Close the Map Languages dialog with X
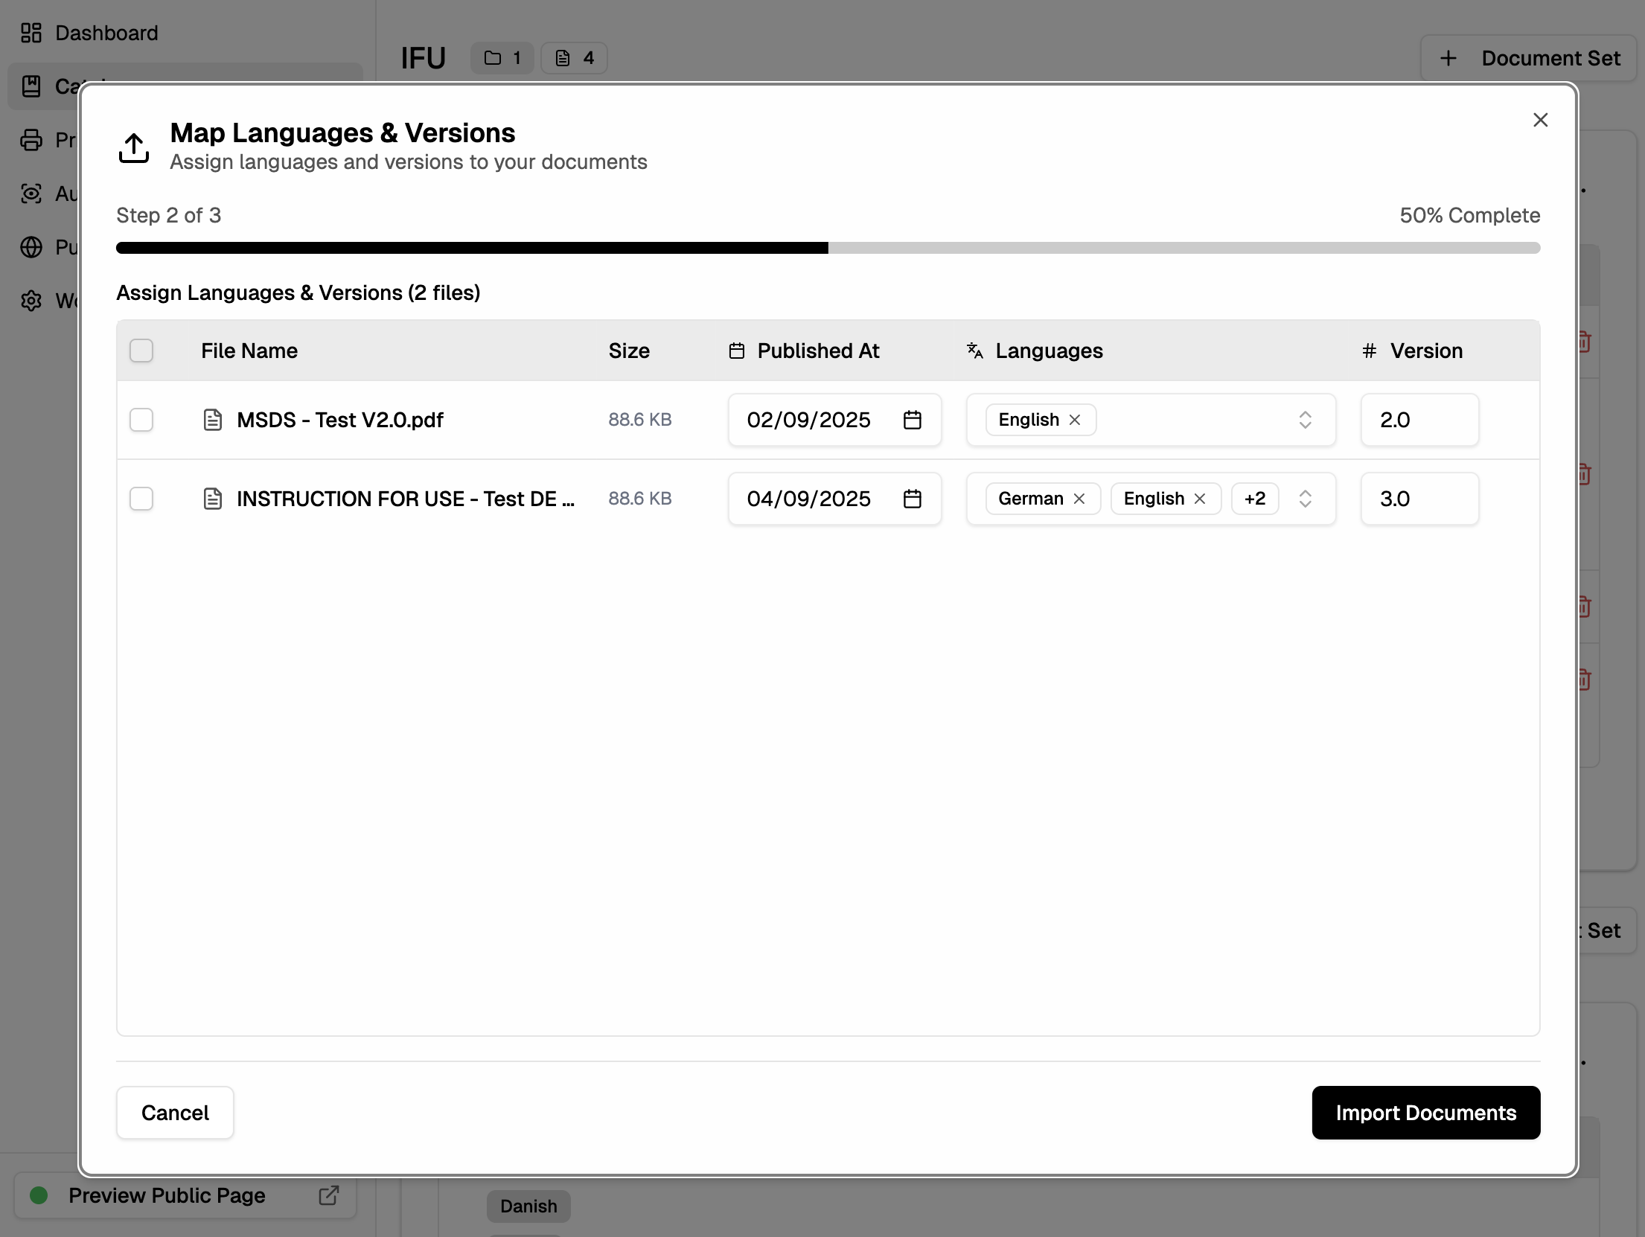This screenshot has width=1645, height=1237. [x=1540, y=120]
